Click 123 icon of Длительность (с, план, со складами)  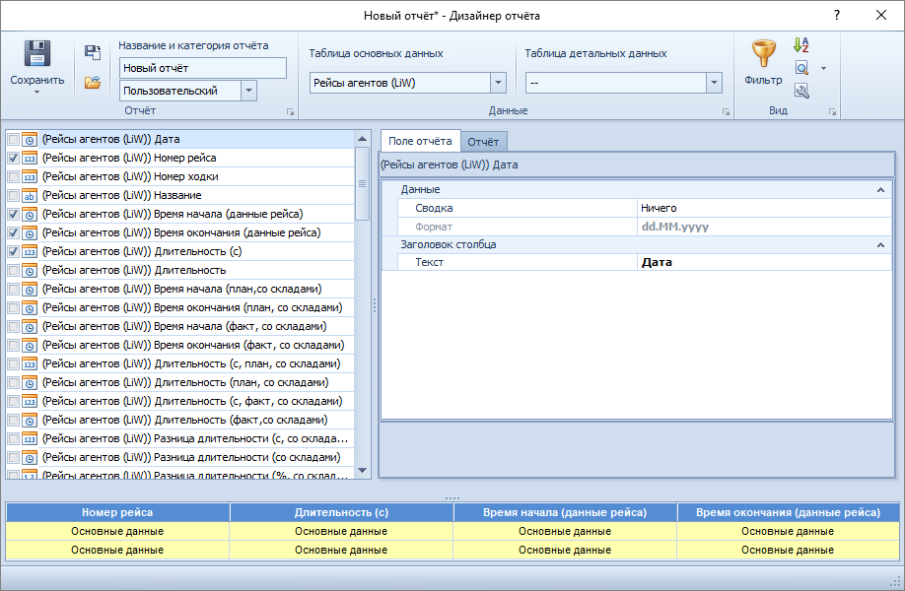[x=30, y=363]
